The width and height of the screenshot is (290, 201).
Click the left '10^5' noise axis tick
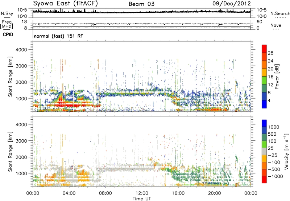click(x=22, y=10)
